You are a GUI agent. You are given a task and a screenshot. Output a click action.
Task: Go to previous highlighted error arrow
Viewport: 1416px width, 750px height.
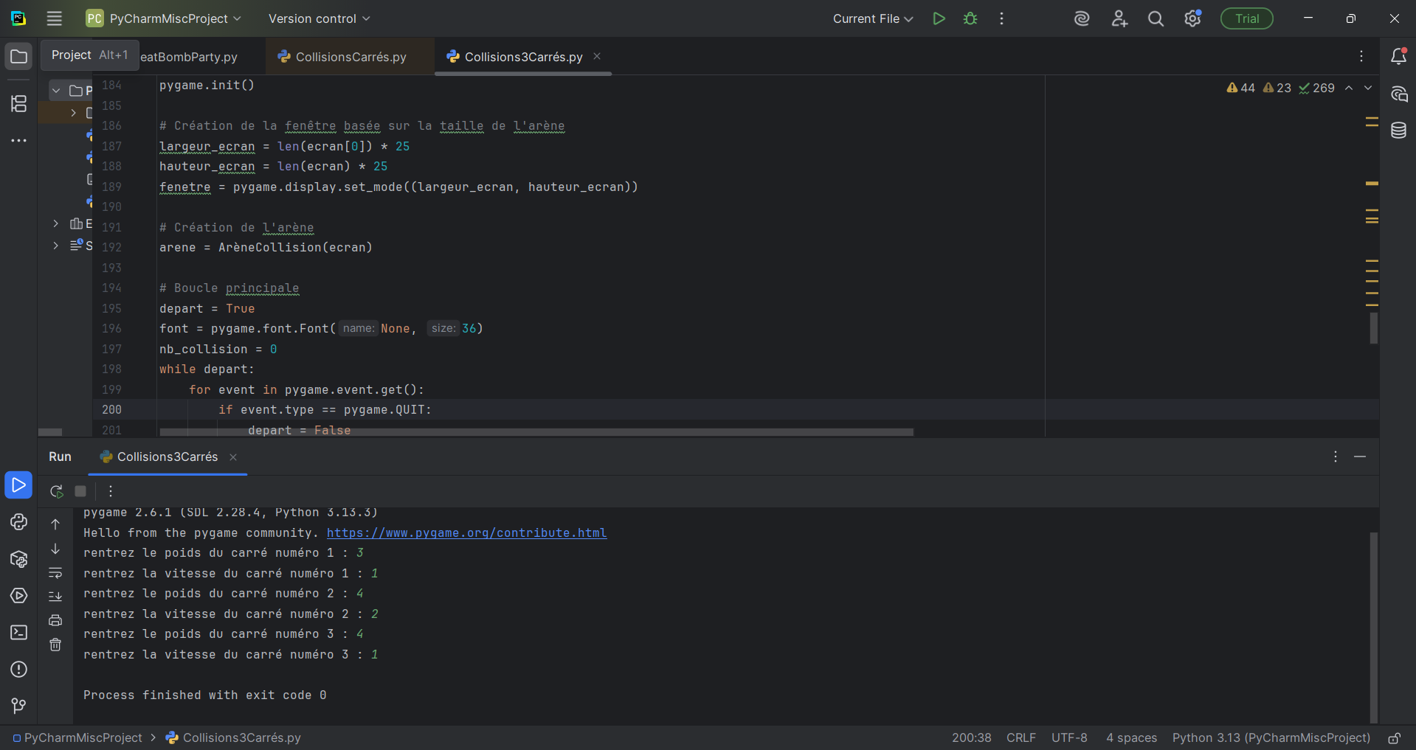point(1349,88)
